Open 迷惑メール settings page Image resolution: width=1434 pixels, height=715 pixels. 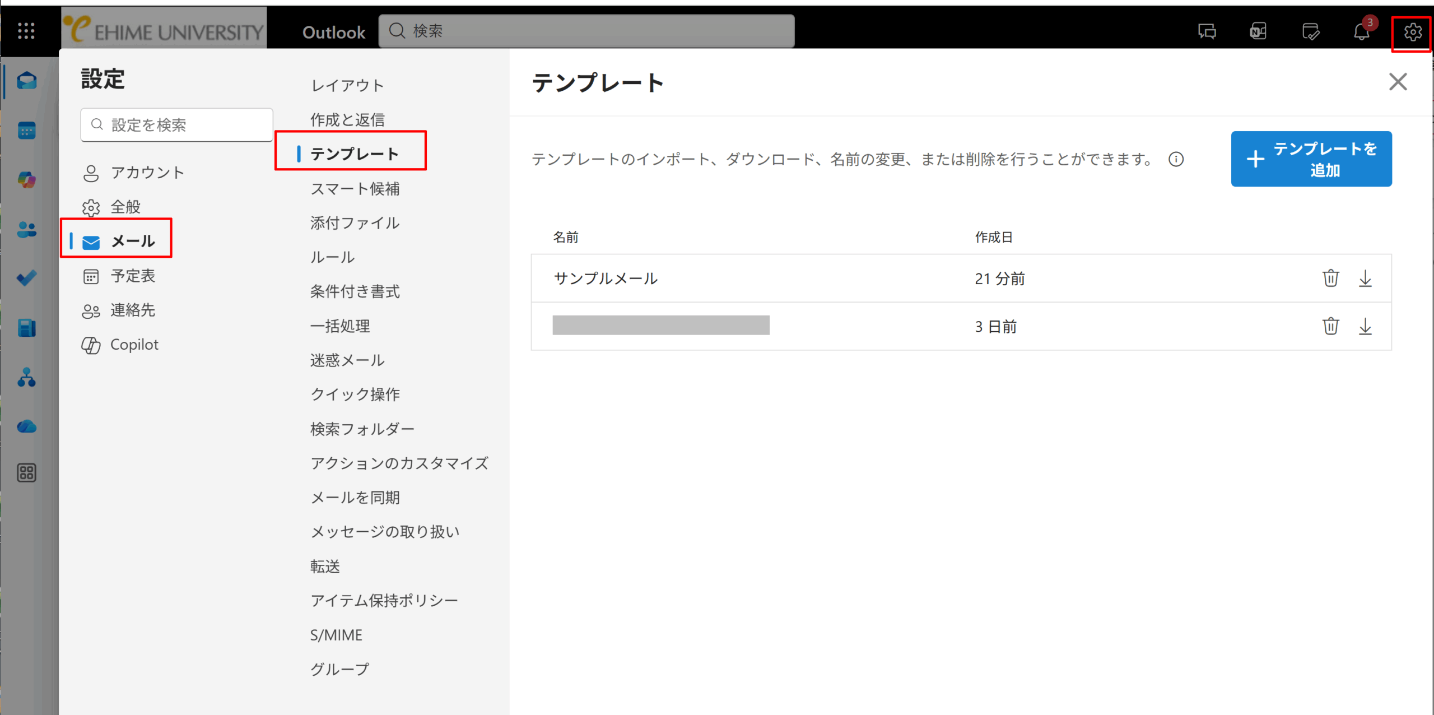[347, 360]
